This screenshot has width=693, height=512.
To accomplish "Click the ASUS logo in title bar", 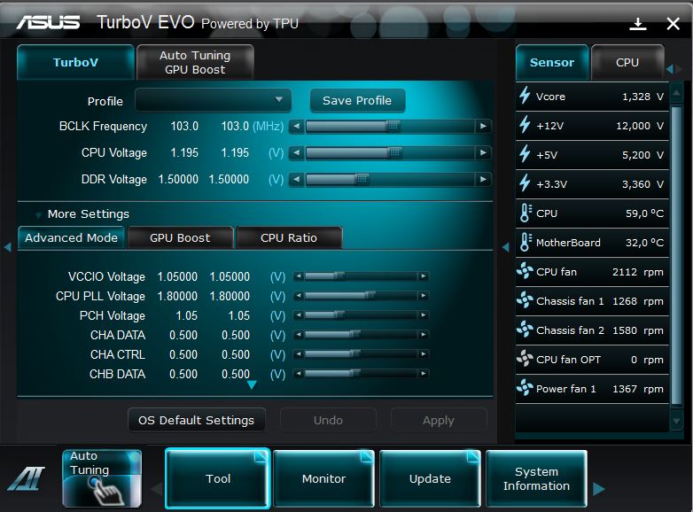I will [48, 22].
